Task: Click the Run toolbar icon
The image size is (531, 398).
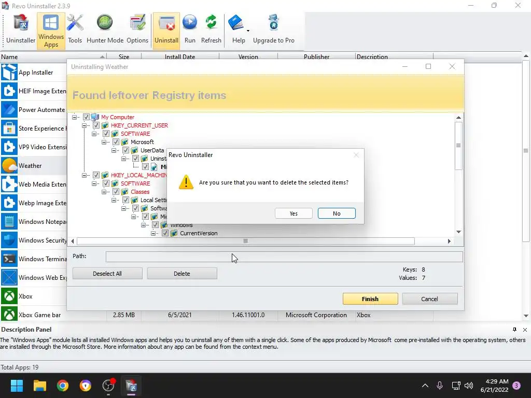Action: pos(190,30)
